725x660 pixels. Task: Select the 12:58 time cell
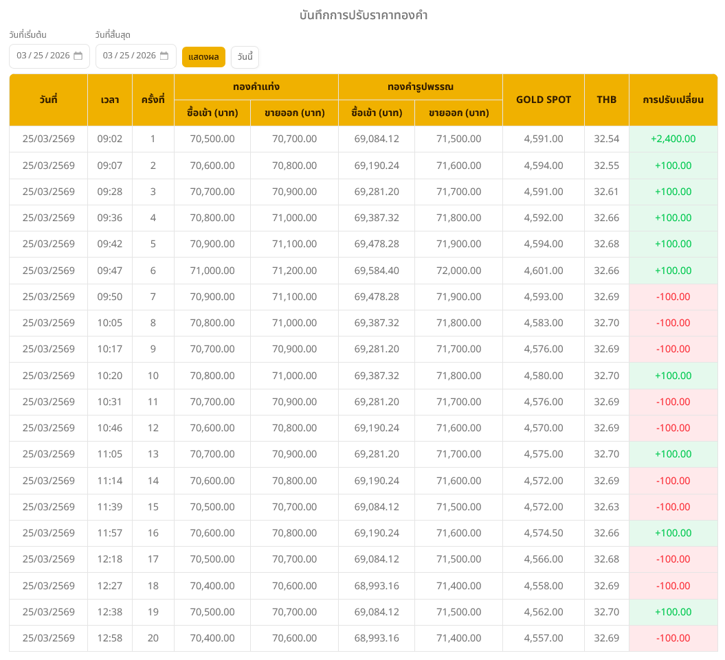coord(110,638)
